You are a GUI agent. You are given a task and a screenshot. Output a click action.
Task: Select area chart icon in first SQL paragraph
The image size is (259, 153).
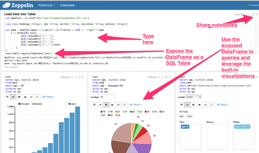coord(25,97)
